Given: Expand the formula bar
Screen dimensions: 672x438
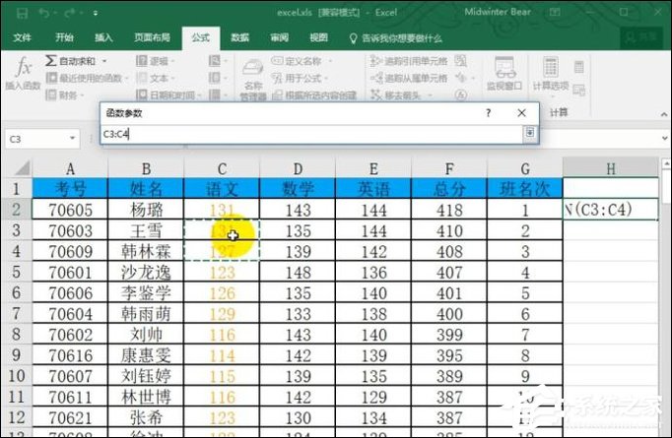Looking at the screenshot, I should (x=665, y=139).
